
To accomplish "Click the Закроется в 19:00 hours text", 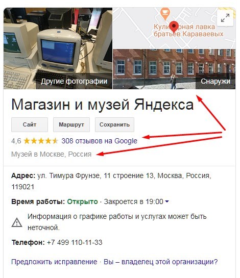I will point(133,201).
